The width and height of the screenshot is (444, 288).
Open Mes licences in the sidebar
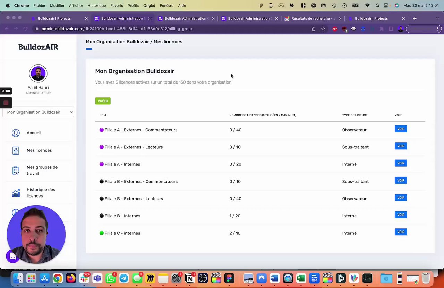pyautogui.click(x=39, y=150)
